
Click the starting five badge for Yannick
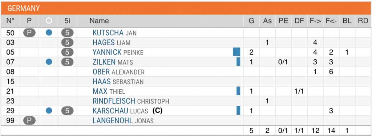(x=67, y=52)
